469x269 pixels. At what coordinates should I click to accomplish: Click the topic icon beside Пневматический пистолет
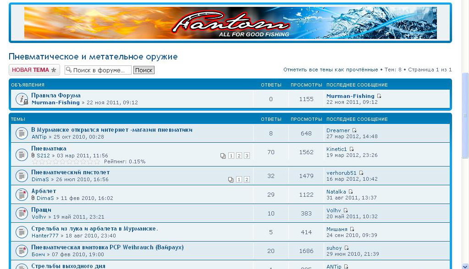(22, 176)
